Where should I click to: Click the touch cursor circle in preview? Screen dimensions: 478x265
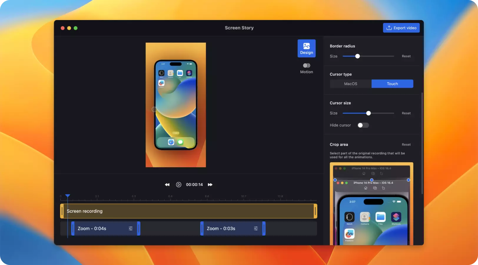[x=154, y=109]
